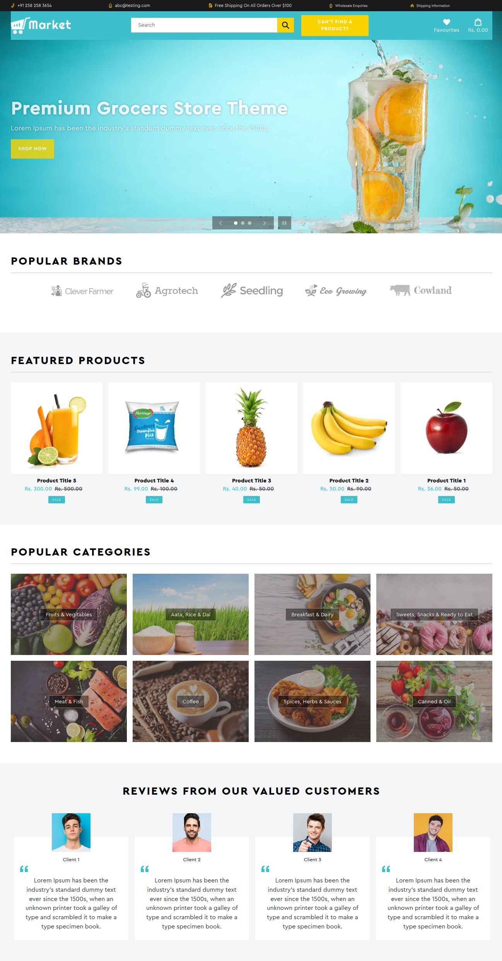Image resolution: width=502 pixels, height=961 pixels.
Task: Open Product Title 3 pineapple image
Action: coord(251,427)
